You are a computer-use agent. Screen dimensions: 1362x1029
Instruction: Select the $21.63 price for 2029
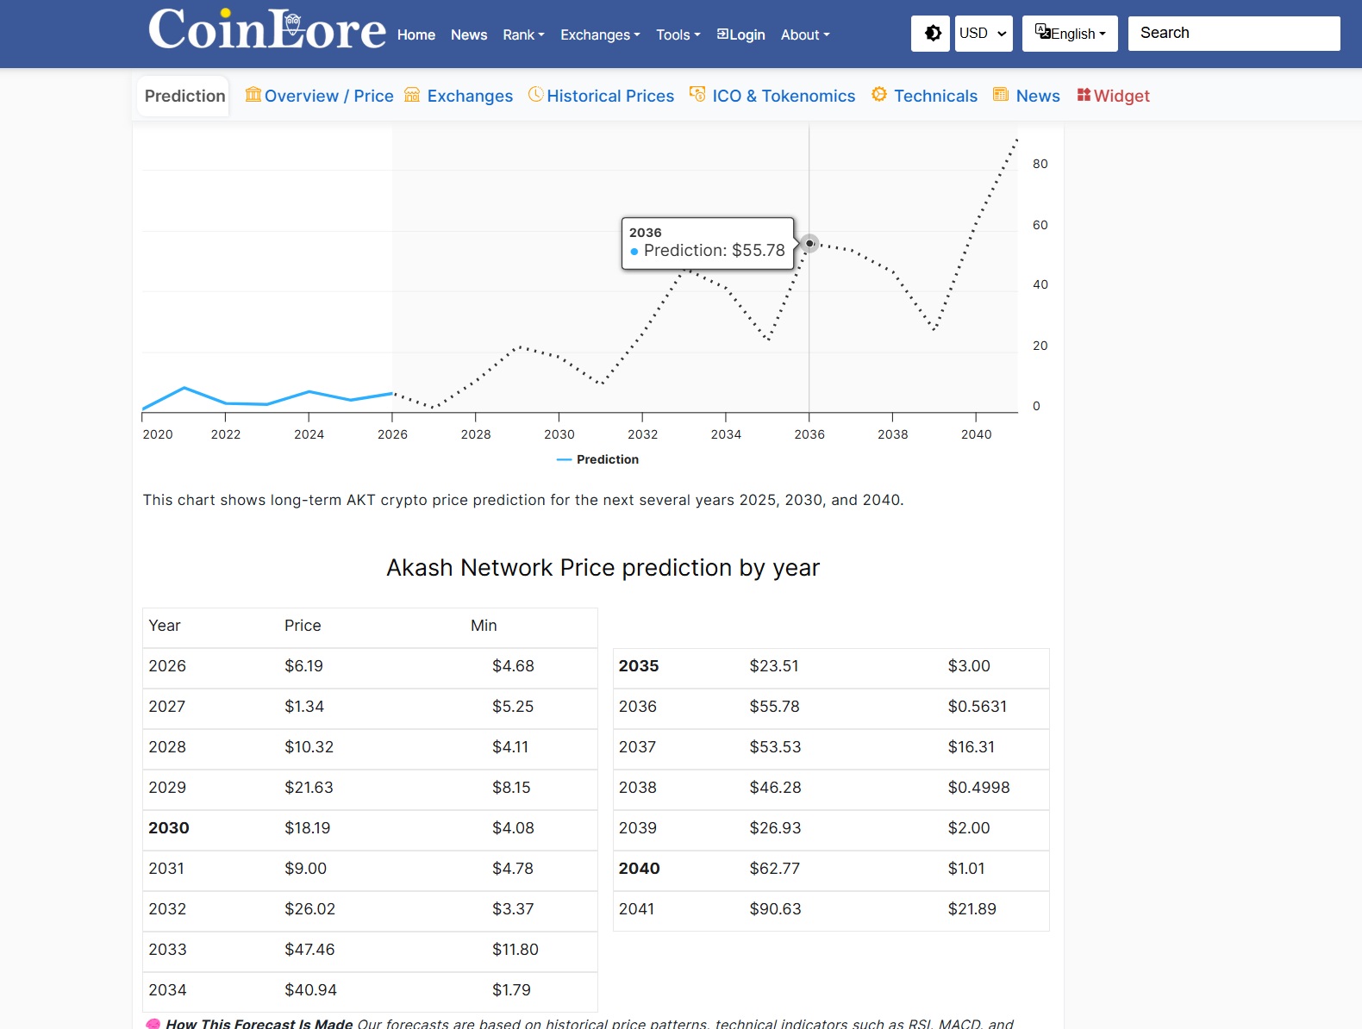pyautogui.click(x=309, y=788)
